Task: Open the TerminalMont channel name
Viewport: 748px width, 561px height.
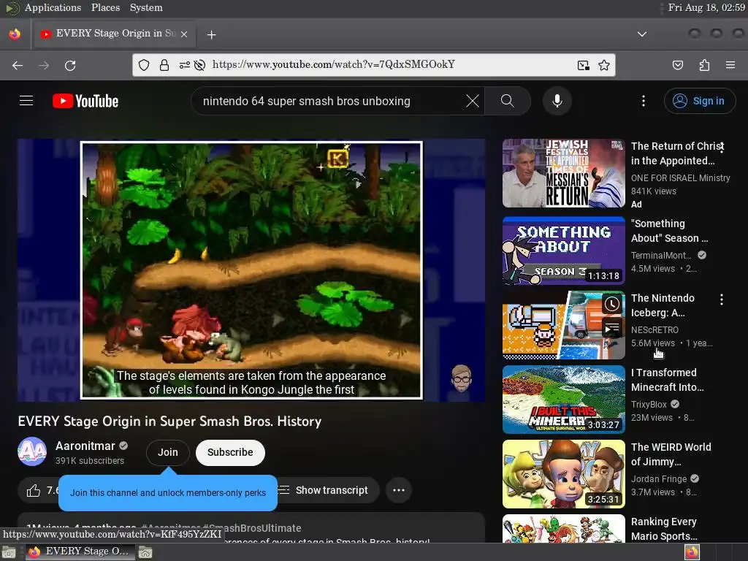Action: [x=660, y=255]
